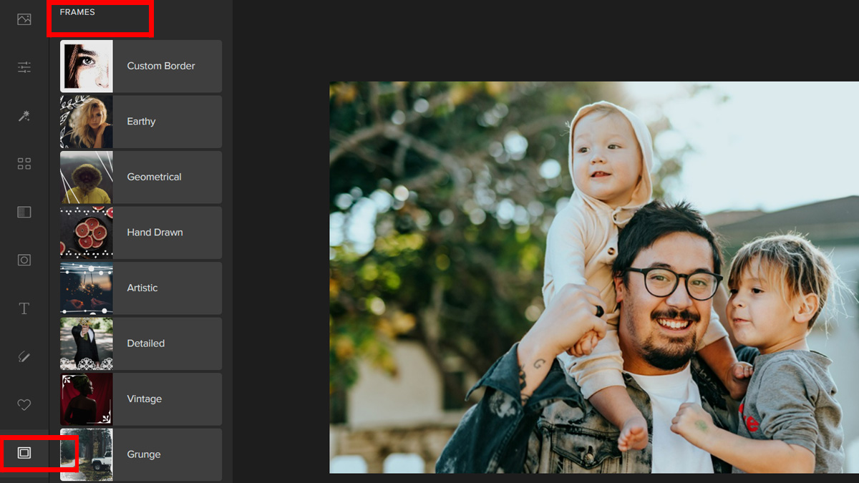859x483 pixels.
Task: Open the heart Favorites icon
Action: click(24, 405)
